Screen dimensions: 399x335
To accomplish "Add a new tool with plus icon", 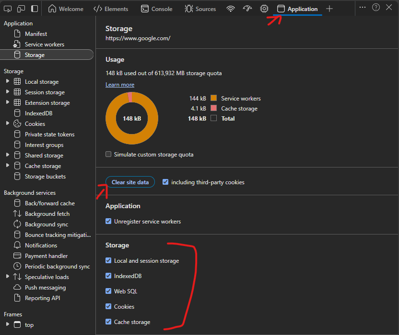I will point(329,9).
